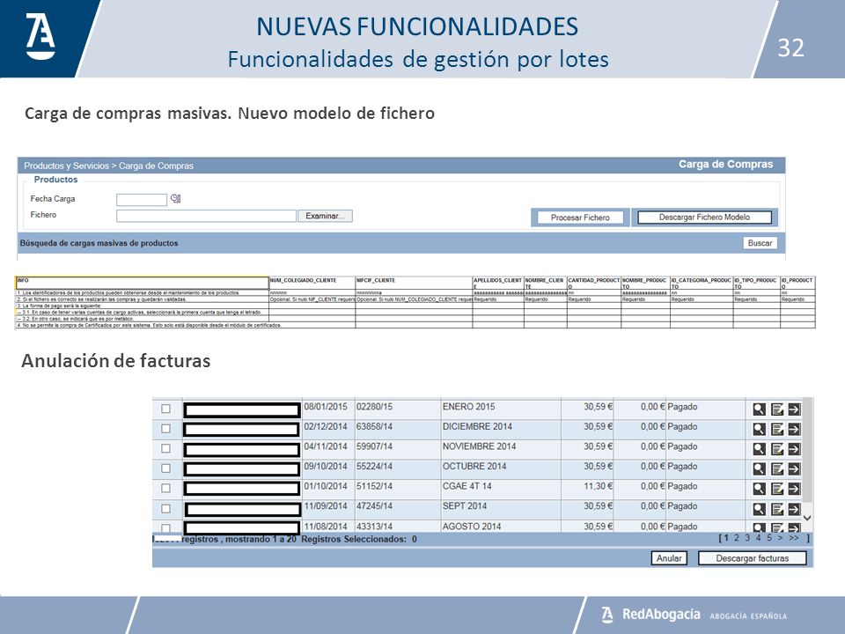Click the Productos fieldset label
The height and width of the screenshot is (634, 845).
point(55,180)
